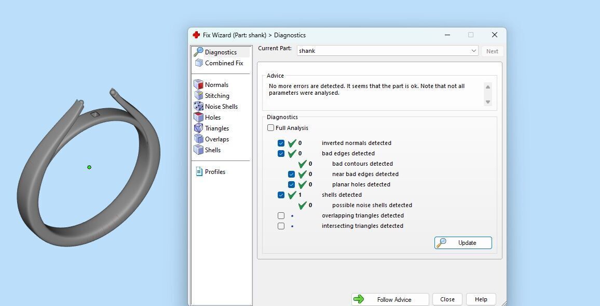Select the Combined Fix icon
The image size is (600, 306).
(x=199, y=63)
